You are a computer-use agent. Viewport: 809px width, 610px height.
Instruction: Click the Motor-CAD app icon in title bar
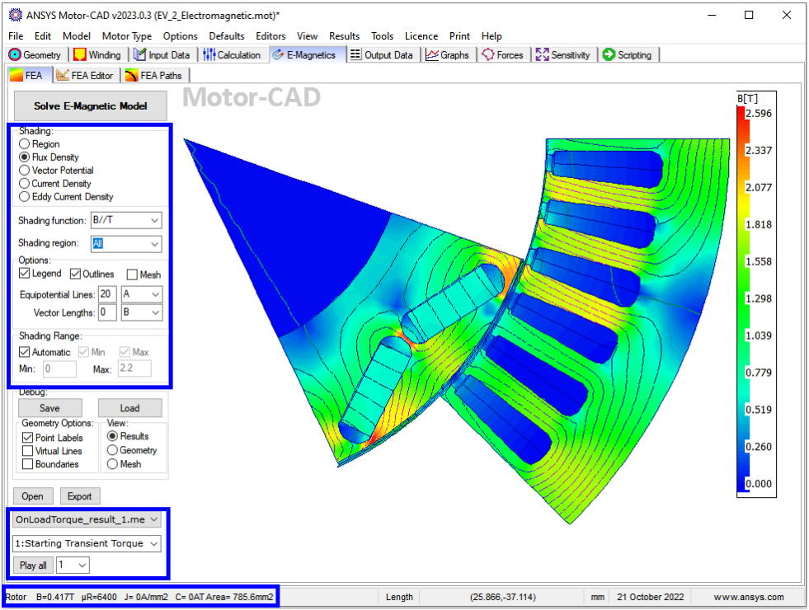coord(16,15)
